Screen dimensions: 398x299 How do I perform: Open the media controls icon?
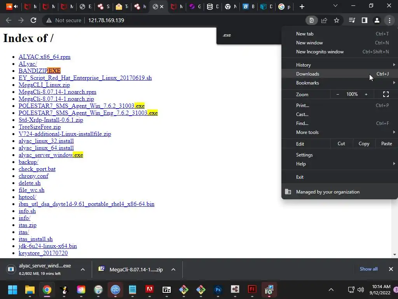pos(352,20)
